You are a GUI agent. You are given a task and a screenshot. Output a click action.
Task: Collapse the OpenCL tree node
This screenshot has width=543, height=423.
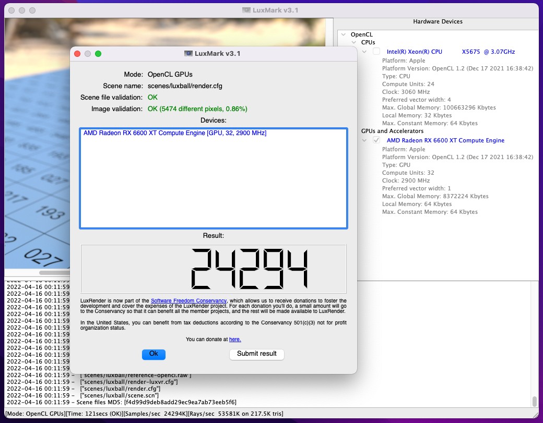pos(344,34)
